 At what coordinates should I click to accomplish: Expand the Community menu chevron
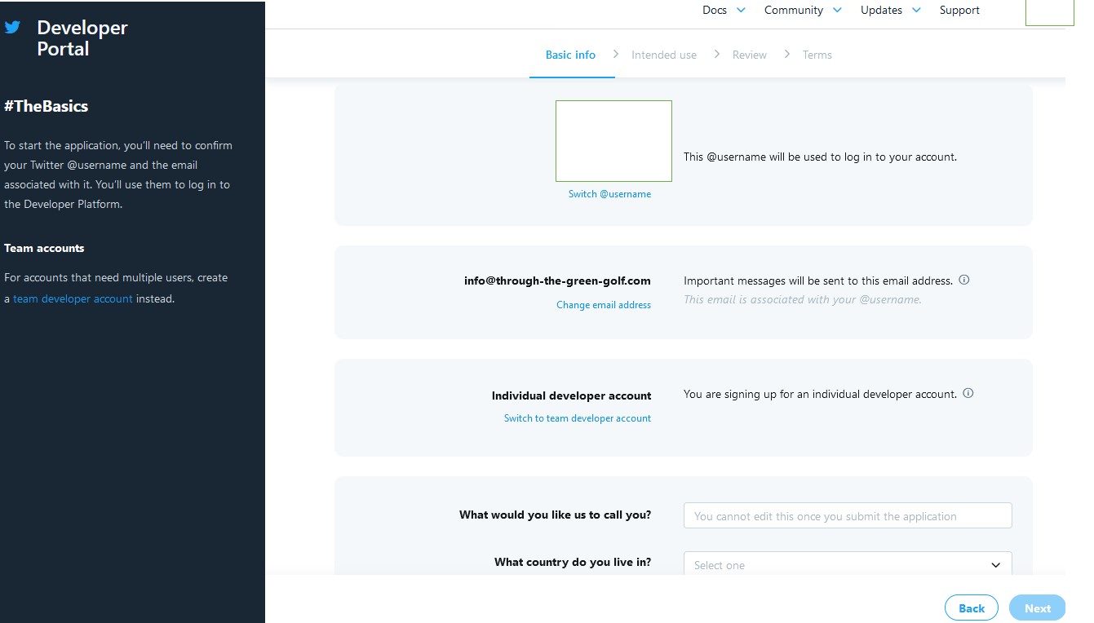tap(838, 11)
